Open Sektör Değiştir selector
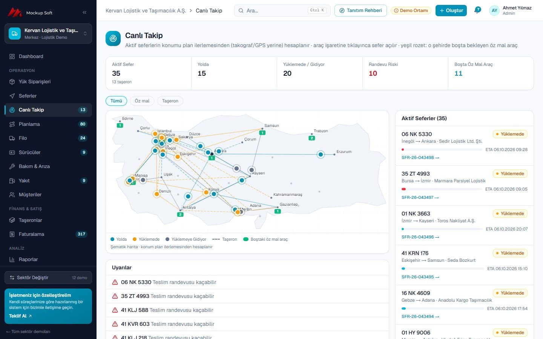 [x=48, y=278]
